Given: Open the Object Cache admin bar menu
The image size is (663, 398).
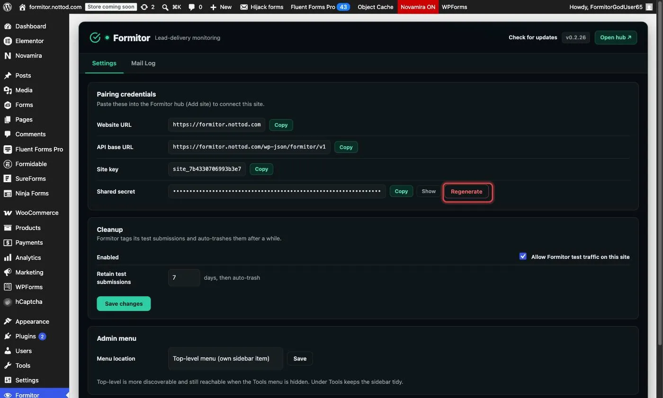Looking at the screenshot, I should pyautogui.click(x=376, y=7).
